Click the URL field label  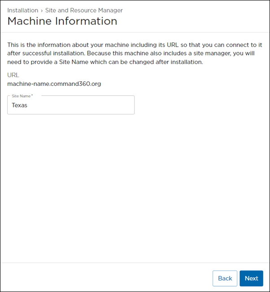[x=13, y=75]
